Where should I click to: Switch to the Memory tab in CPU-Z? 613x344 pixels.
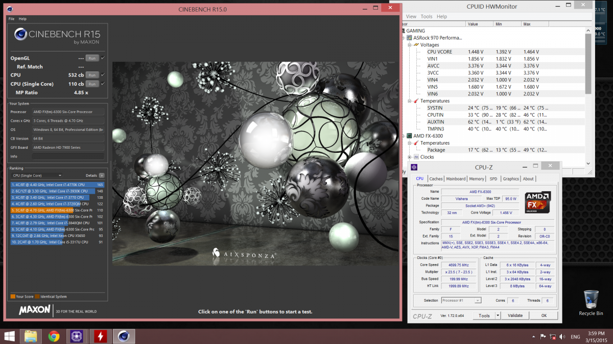point(477,179)
